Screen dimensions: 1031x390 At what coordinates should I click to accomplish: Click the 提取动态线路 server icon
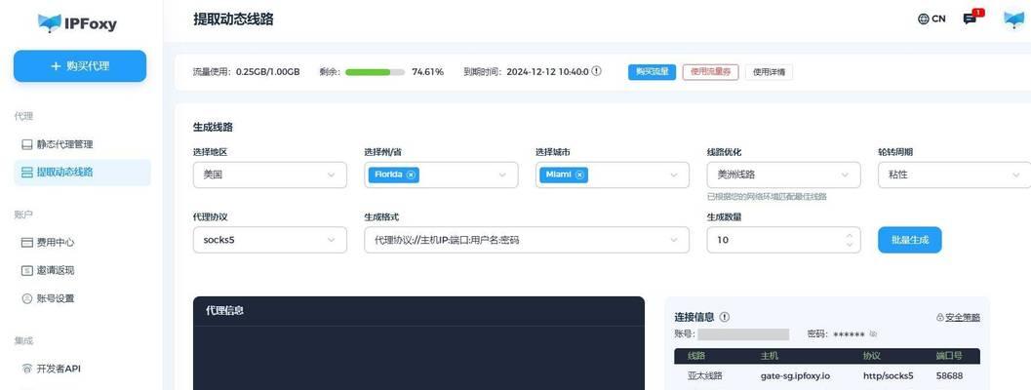[x=27, y=173]
